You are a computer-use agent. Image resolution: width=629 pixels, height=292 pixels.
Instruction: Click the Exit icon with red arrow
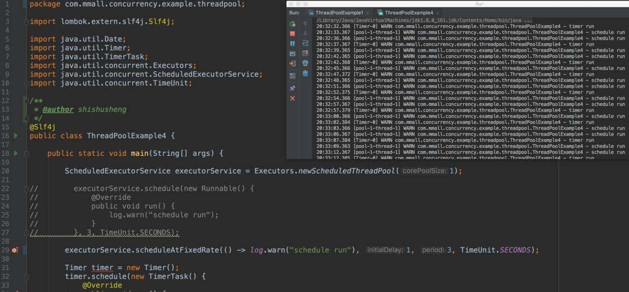(292, 64)
